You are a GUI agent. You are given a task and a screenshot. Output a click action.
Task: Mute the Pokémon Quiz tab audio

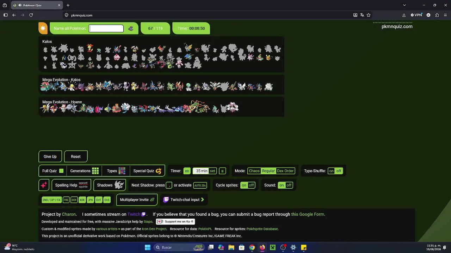tap(20, 5)
